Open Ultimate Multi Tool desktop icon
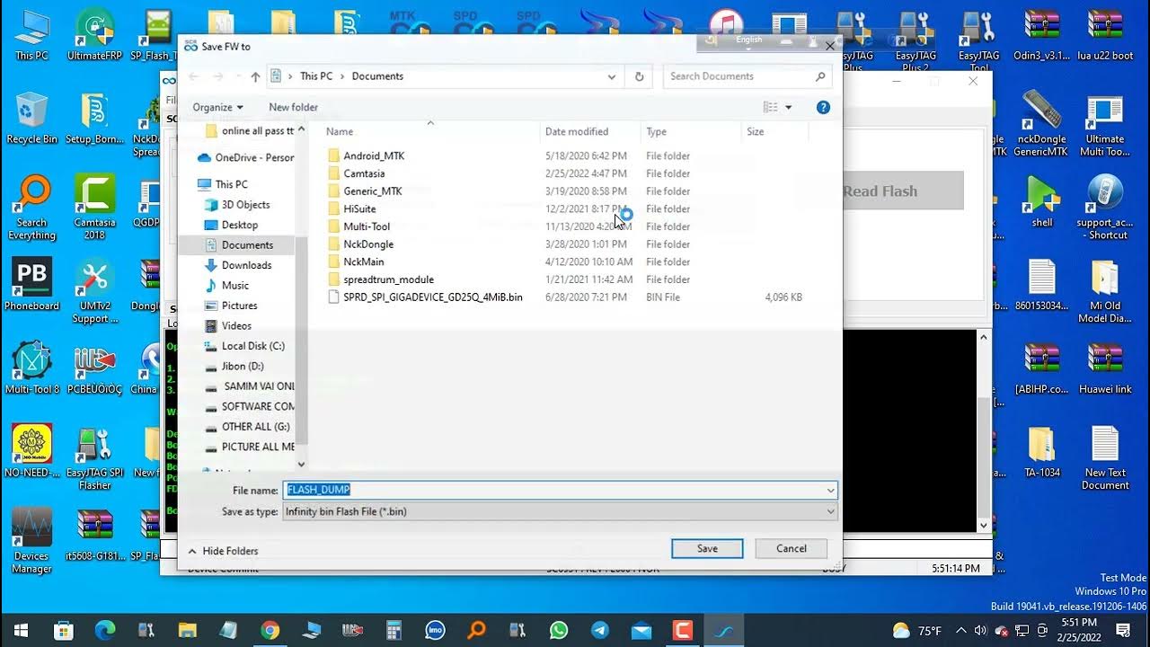 [1105, 125]
